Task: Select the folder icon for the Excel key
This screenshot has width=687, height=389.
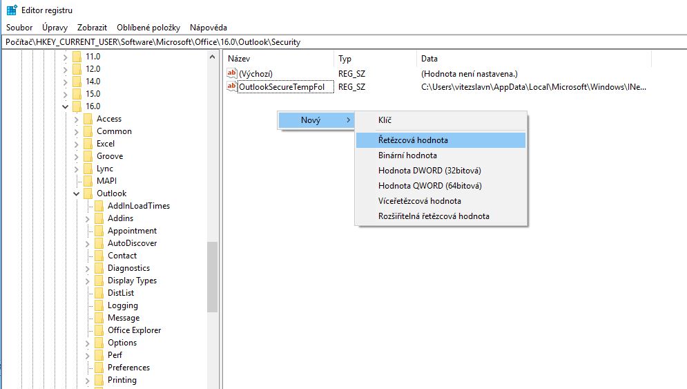Action: point(88,144)
